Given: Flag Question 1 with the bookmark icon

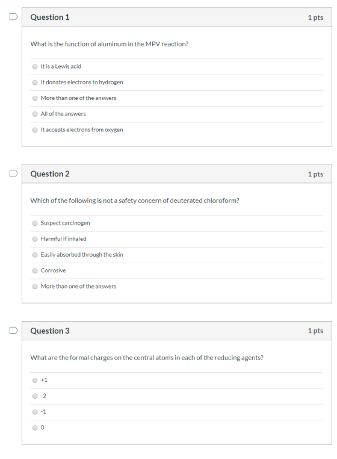Looking at the screenshot, I should [13, 17].
